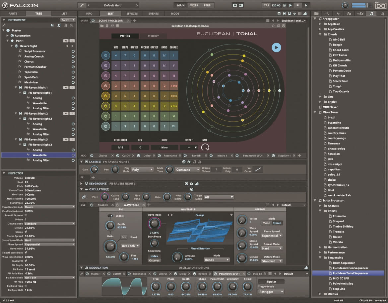Show the browser's fx effects tab icon
Viewport: 388px width, 303px height.
coord(349,14)
